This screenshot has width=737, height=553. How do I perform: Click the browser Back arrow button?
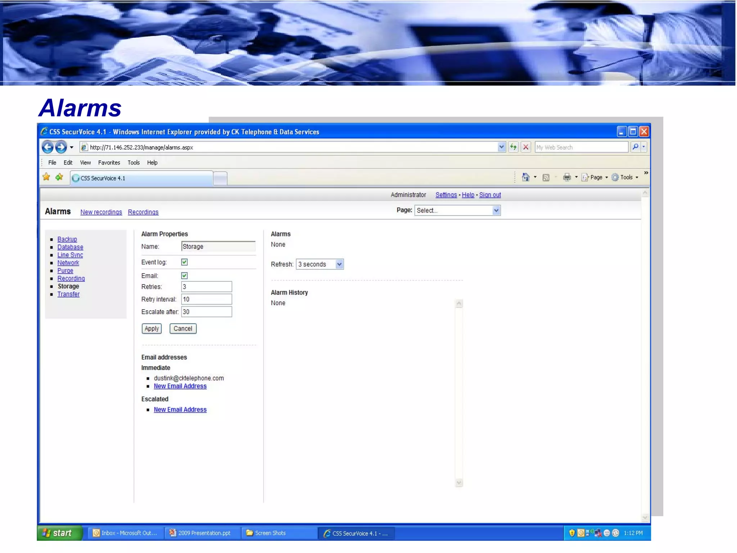pyautogui.click(x=48, y=147)
